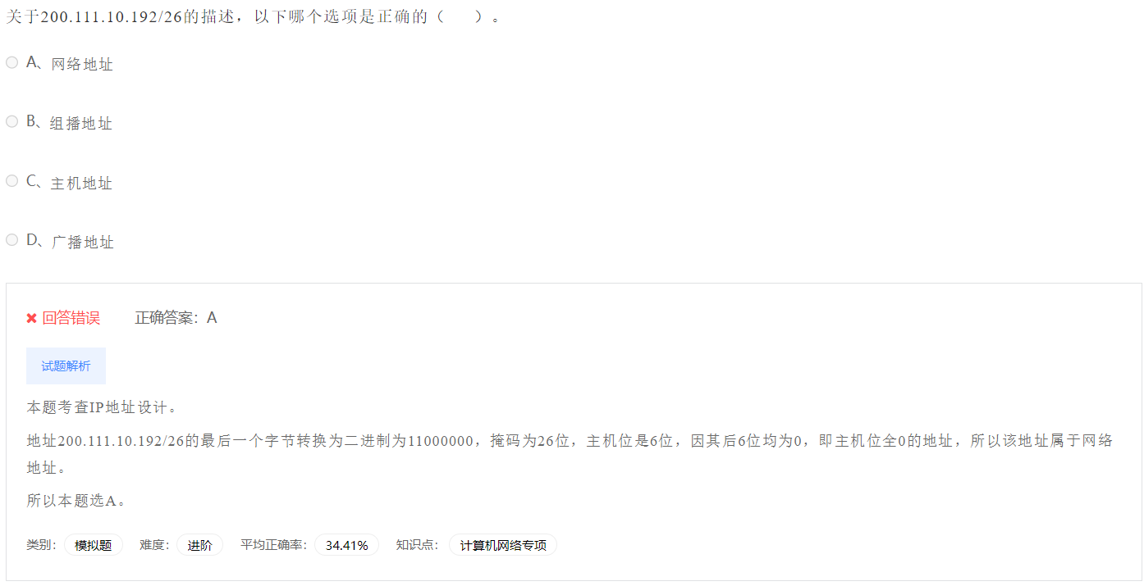This screenshot has width=1144, height=586.
Task: Choose answer text 网络地址
Action: click(82, 64)
